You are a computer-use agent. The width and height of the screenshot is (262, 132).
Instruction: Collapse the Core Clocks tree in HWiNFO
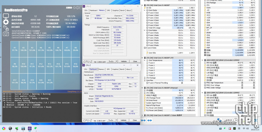145,10
